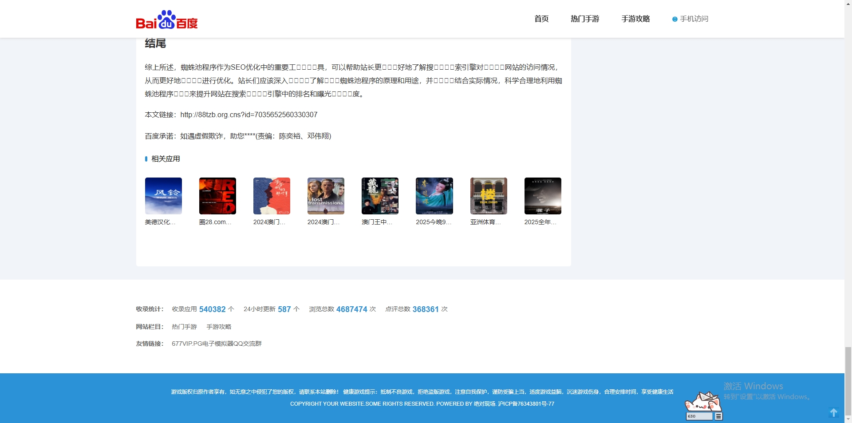The height and width of the screenshot is (423, 852).
Task: Open the 热门手游 navigation item
Action: [584, 19]
